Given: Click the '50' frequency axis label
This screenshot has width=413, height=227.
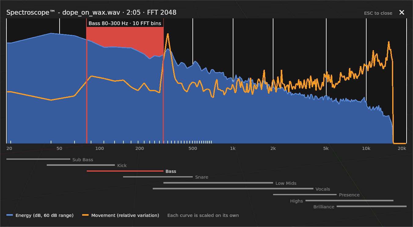Looking at the screenshot, I should click(59, 149).
